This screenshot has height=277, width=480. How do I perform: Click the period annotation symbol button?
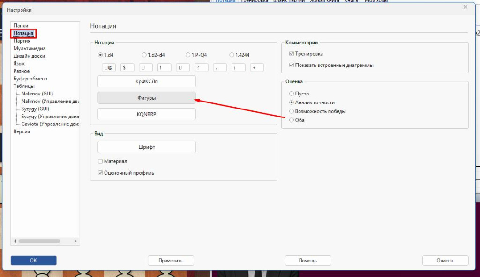point(219,67)
